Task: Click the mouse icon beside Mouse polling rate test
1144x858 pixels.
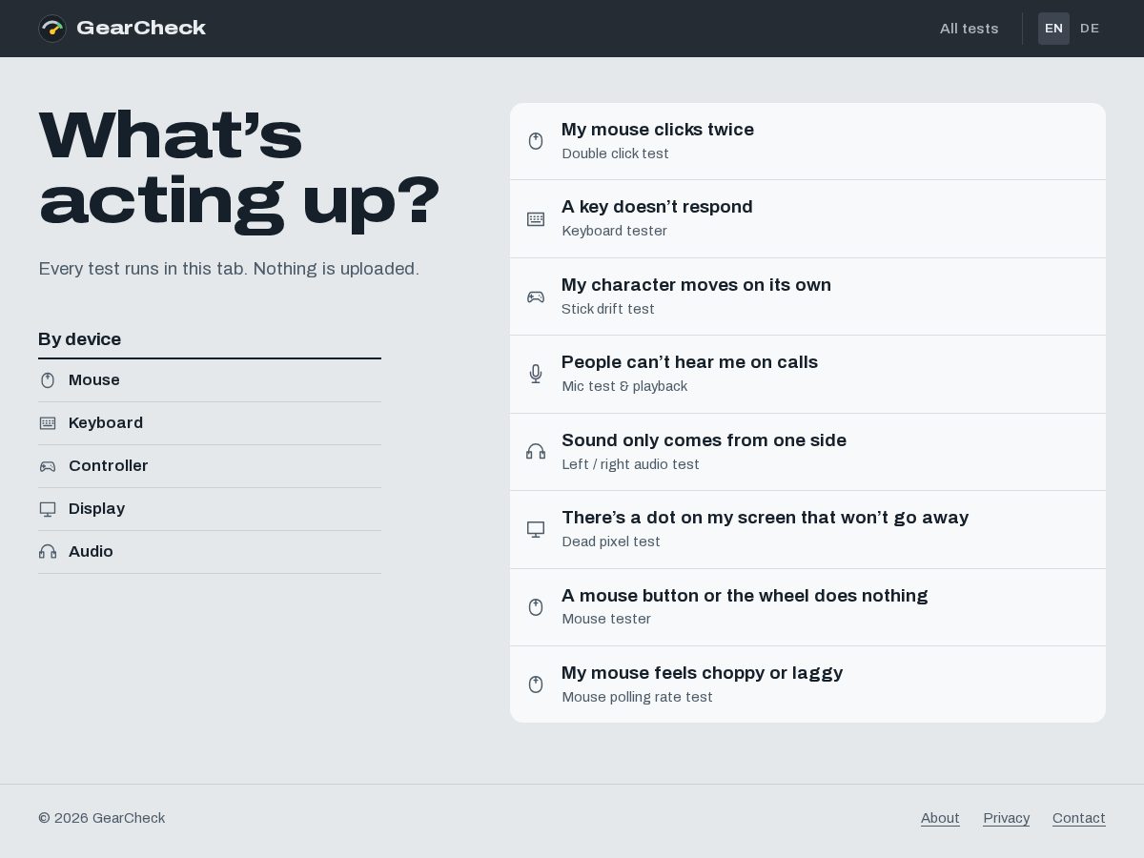Action: point(536,684)
